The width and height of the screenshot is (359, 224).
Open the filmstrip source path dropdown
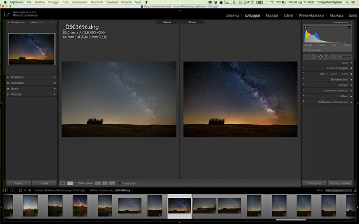132,191
